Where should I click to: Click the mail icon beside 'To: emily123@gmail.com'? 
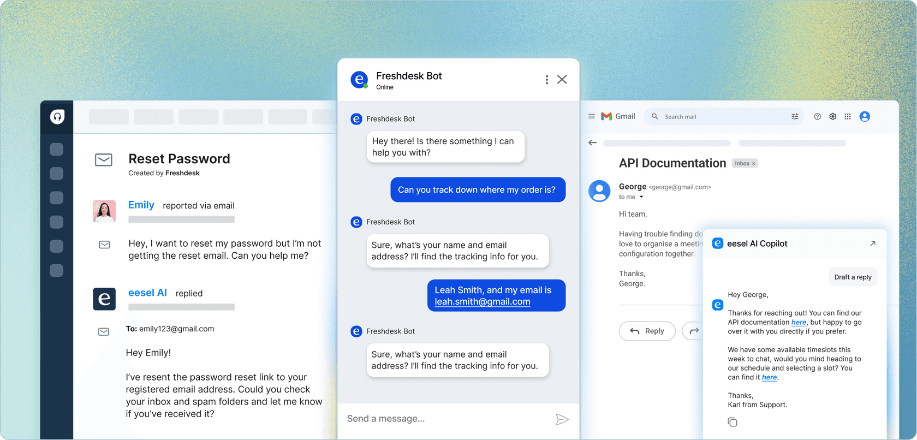[104, 332]
